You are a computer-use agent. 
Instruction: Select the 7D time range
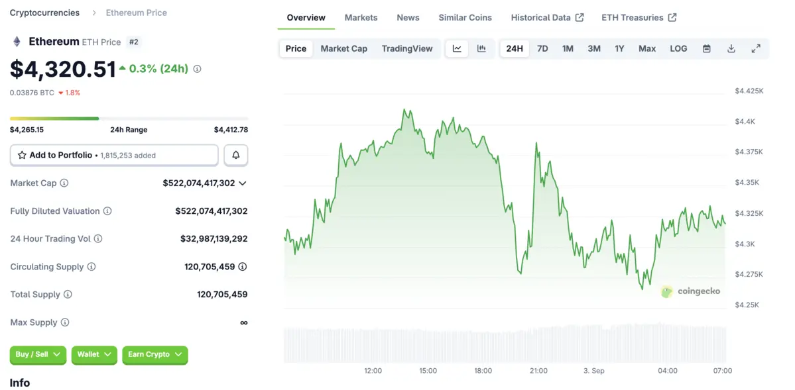pos(542,48)
